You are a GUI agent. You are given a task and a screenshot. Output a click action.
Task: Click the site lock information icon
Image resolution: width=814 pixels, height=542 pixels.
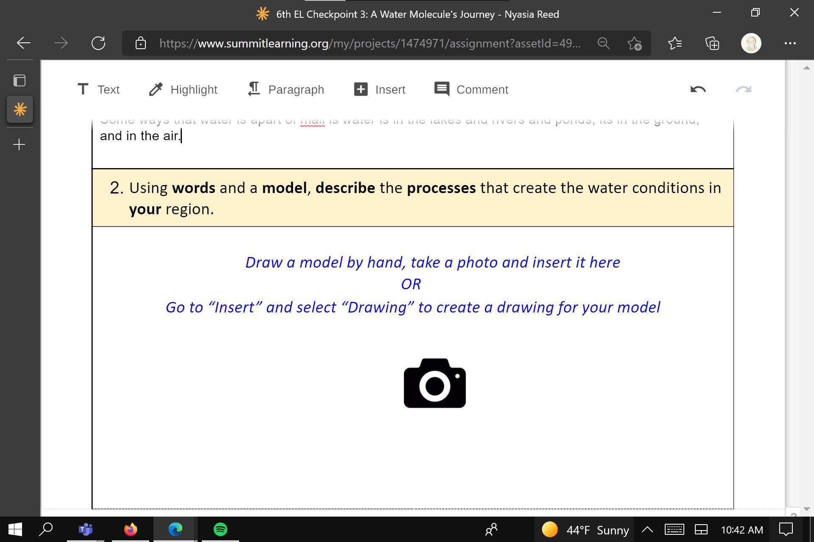[x=140, y=43]
